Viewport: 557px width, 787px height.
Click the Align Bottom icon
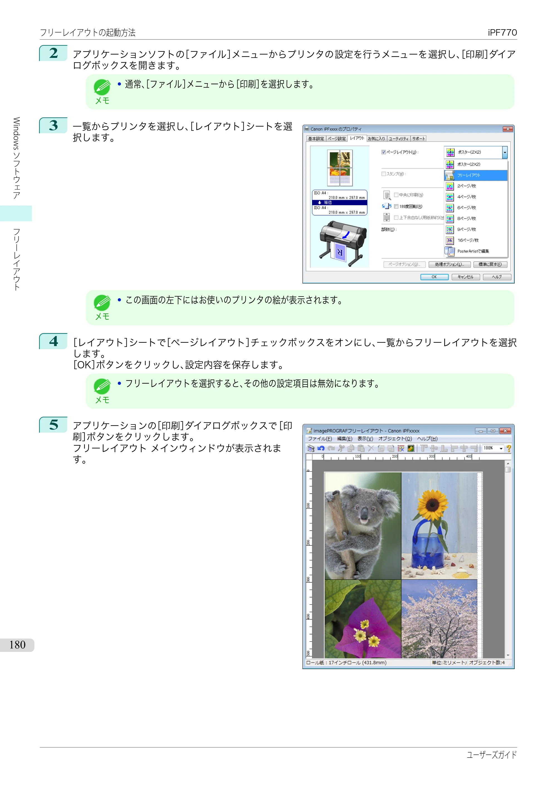[444, 448]
